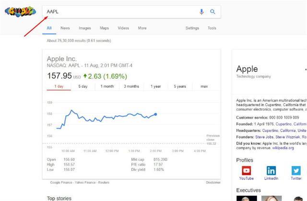This screenshot has width=307, height=201.
Task: Click the AAPL search input field
Action: 120,11
